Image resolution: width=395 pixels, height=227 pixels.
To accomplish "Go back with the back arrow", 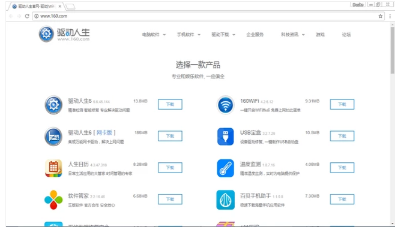I will coord(11,16).
